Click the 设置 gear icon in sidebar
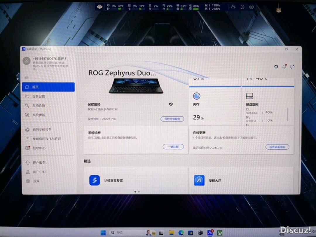This screenshot has height=237, width=316. tap(28, 181)
